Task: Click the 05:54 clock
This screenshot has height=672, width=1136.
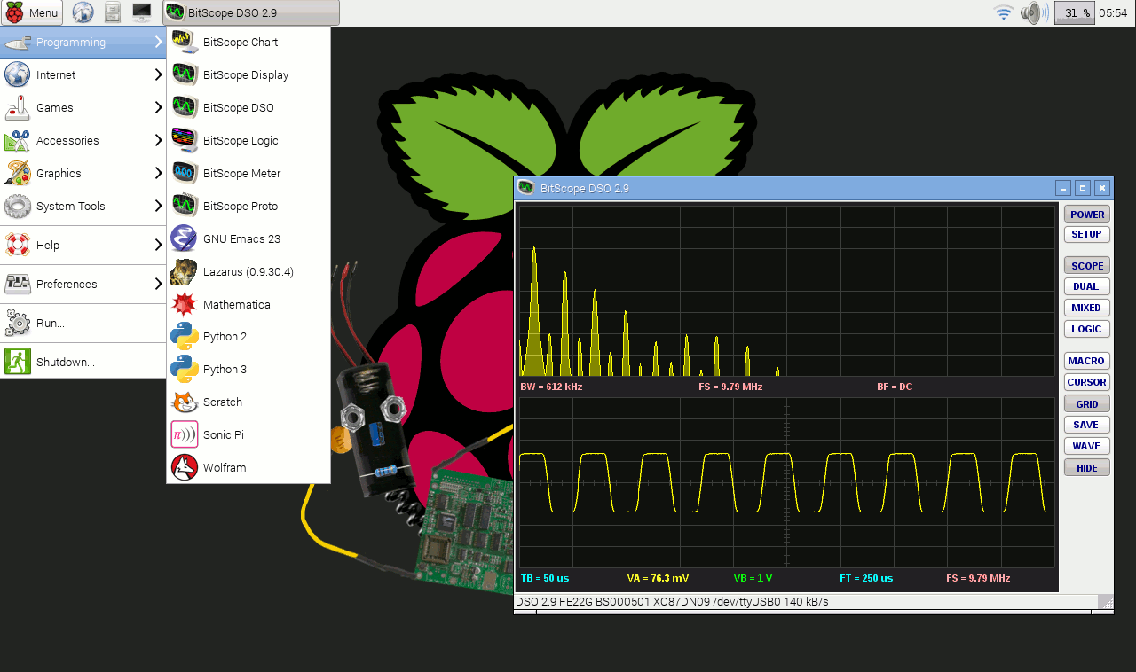Action: pyautogui.click(x=1114, y=12)
